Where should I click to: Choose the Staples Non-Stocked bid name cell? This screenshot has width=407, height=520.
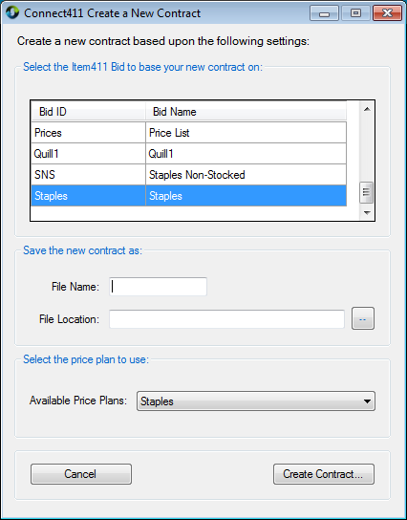pos(246,174)
